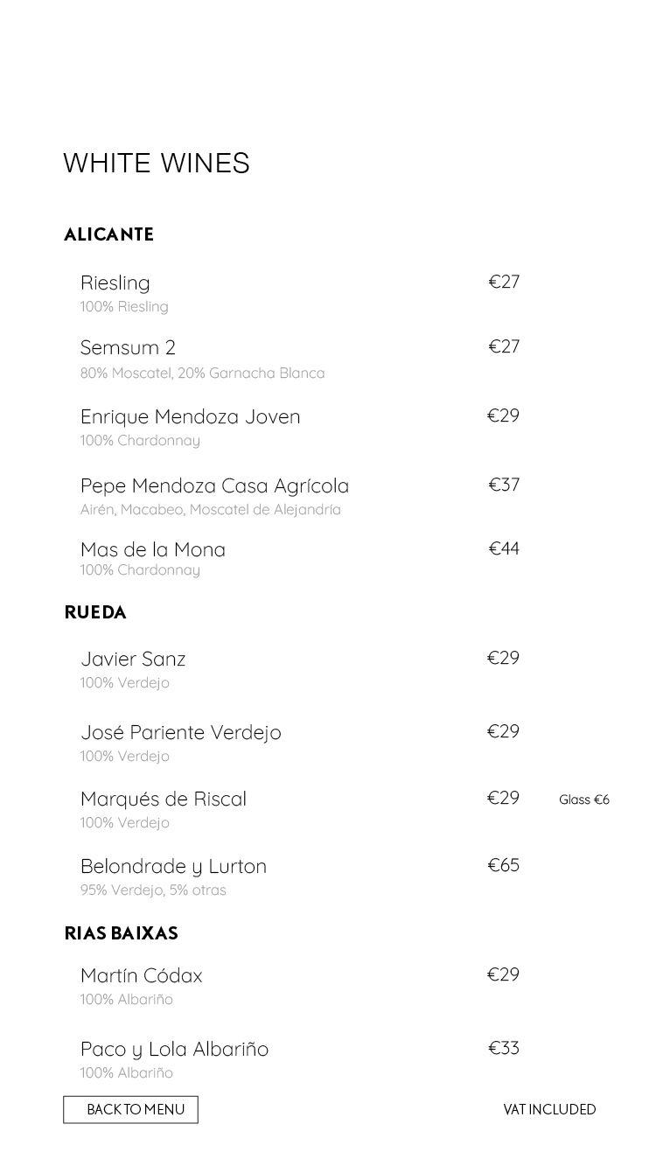Choose Enrique Mendoza Joven wine

tap(190, 416)
